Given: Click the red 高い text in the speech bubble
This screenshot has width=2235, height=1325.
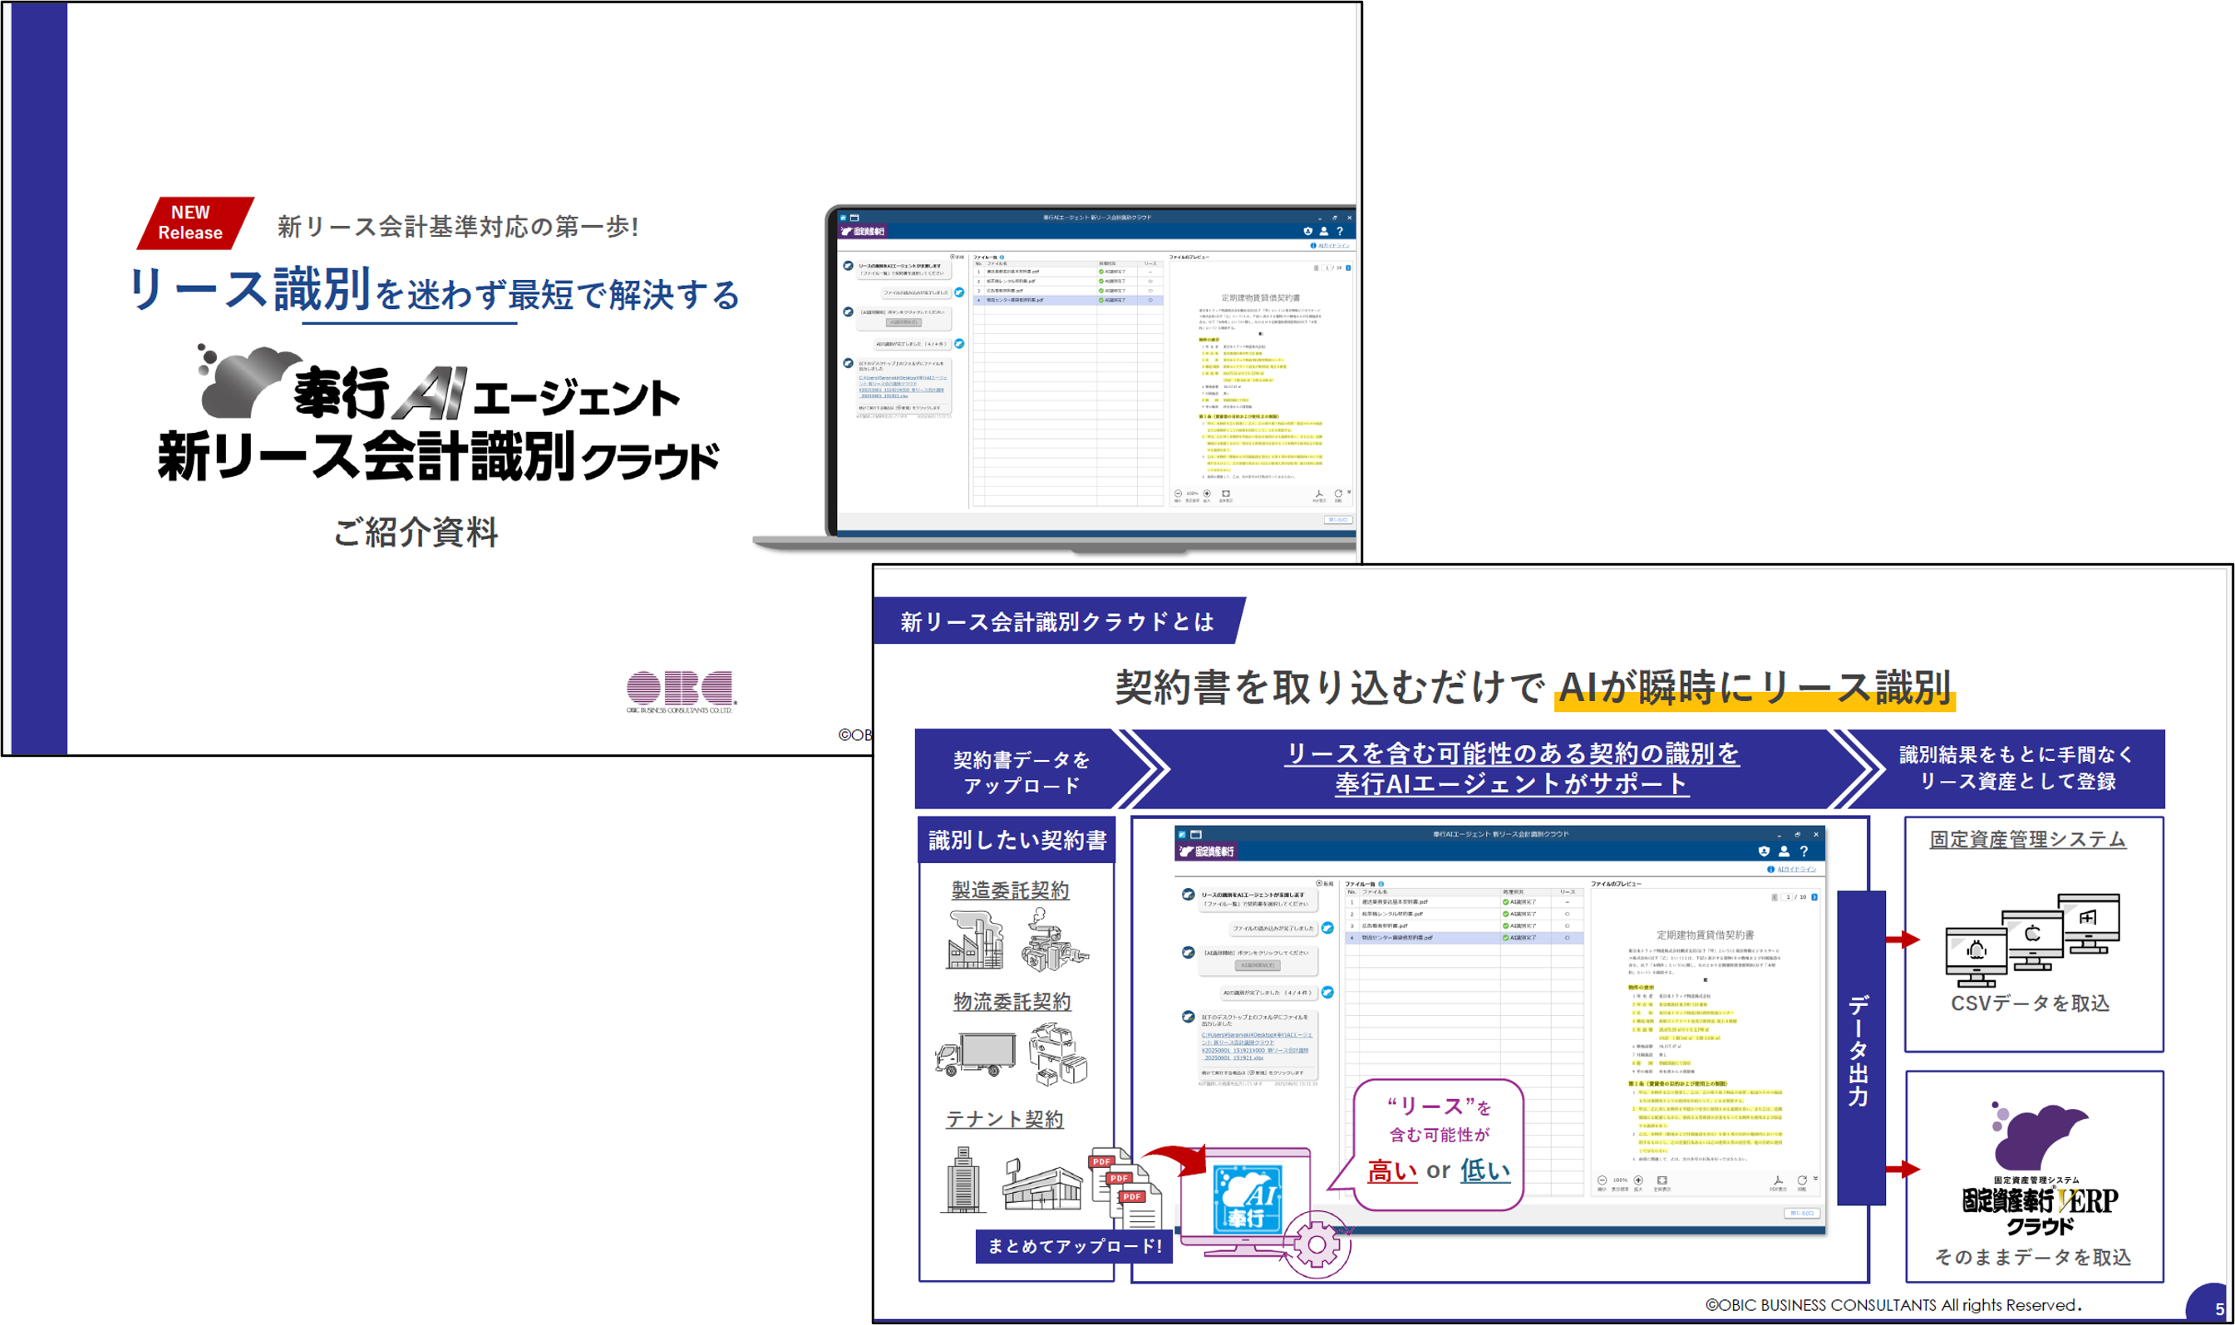Looking at the screenshot, I should pyautogui.click(x=1391, y=1170).
